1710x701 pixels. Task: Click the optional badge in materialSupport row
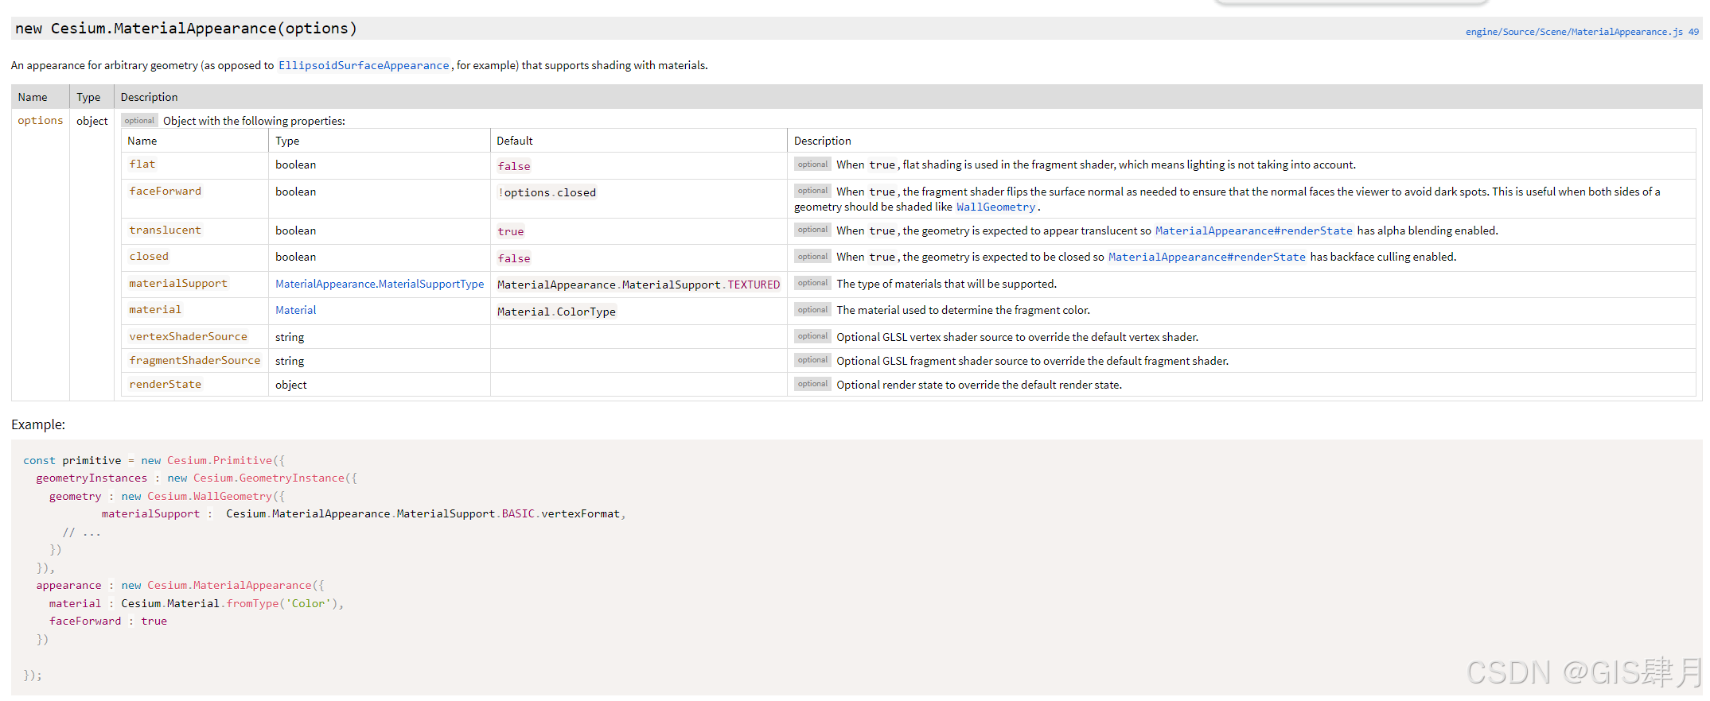pyautogui.click(x=812, y=284)
